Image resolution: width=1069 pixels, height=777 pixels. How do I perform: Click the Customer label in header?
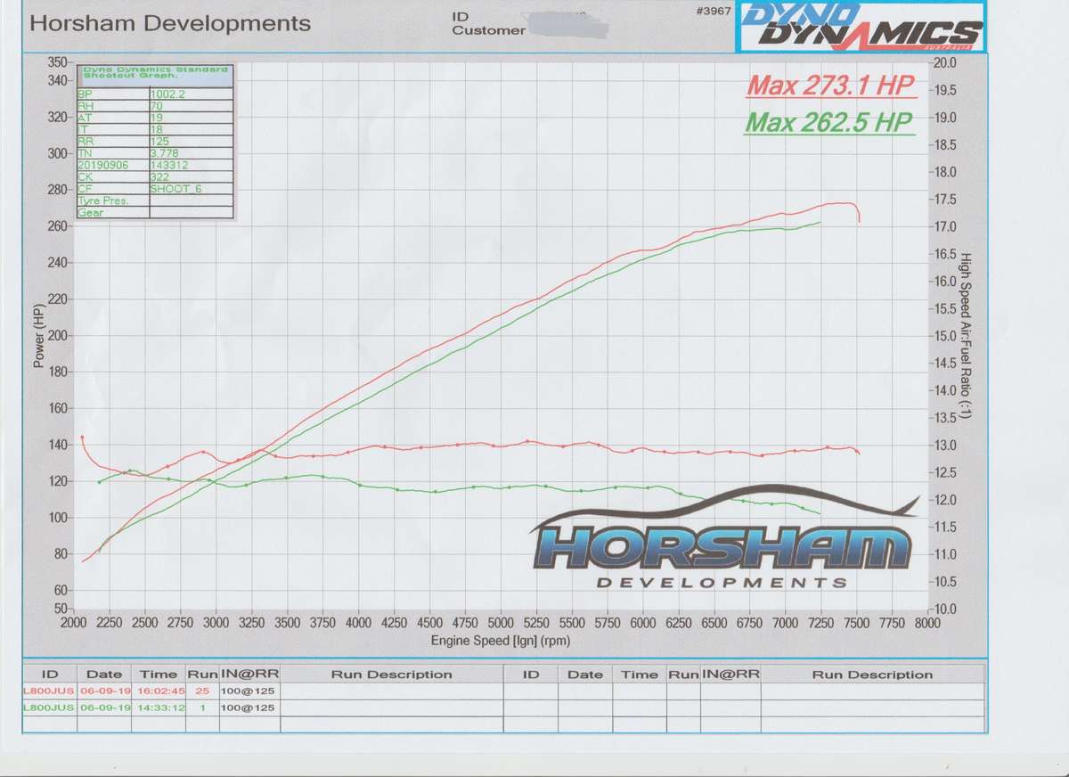coord(489,31)
